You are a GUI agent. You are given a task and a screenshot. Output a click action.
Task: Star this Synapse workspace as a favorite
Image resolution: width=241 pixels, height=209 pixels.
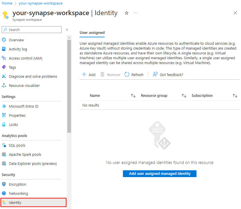(126, 13)
